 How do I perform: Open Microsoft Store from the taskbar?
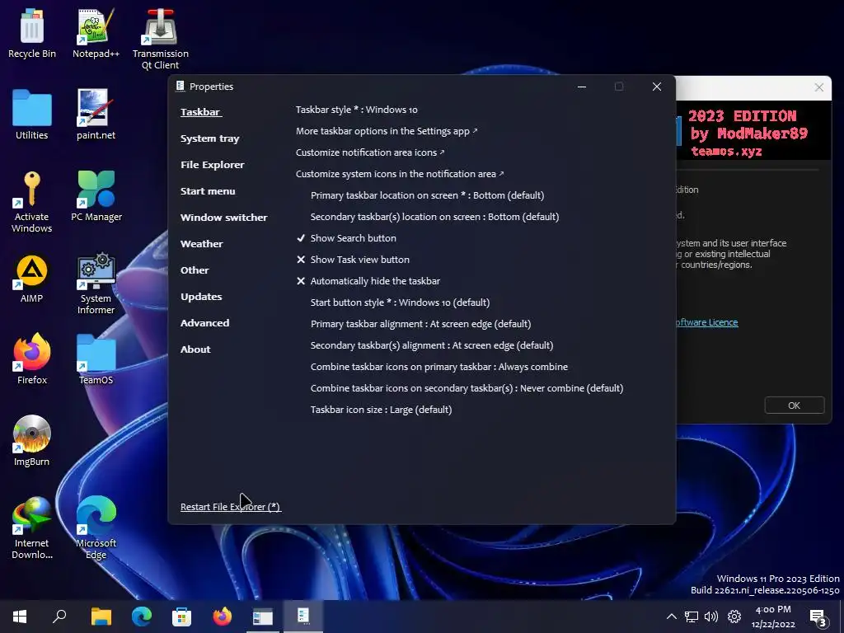click(x=182, y=617)
